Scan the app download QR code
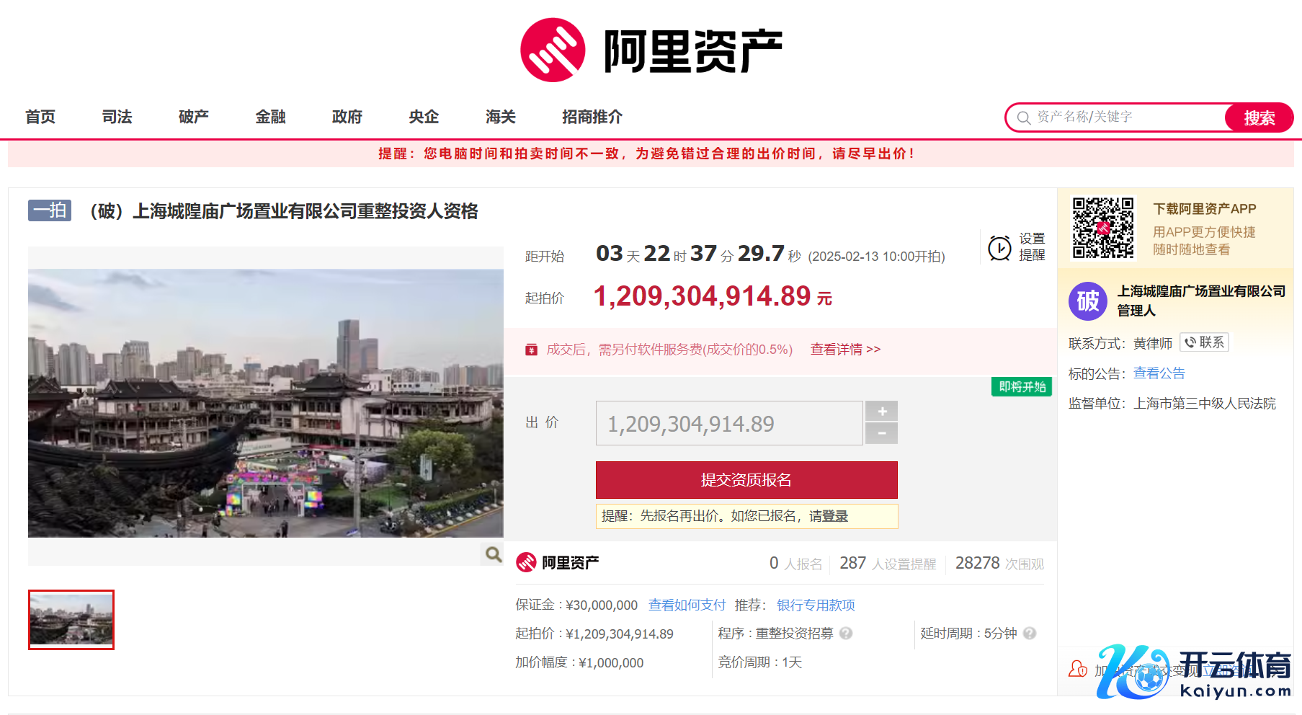The image size is (1302, 715). 1102,228
